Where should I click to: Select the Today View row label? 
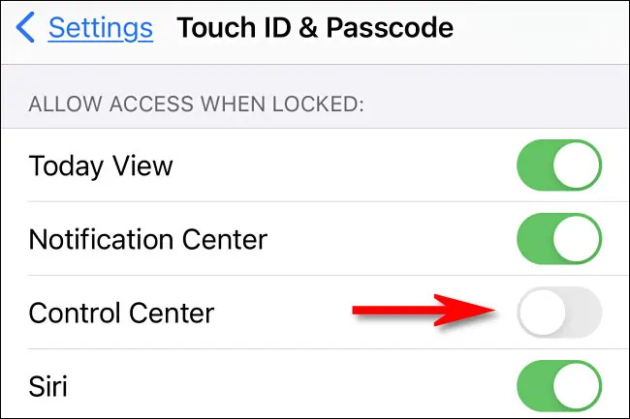(101, 166)
